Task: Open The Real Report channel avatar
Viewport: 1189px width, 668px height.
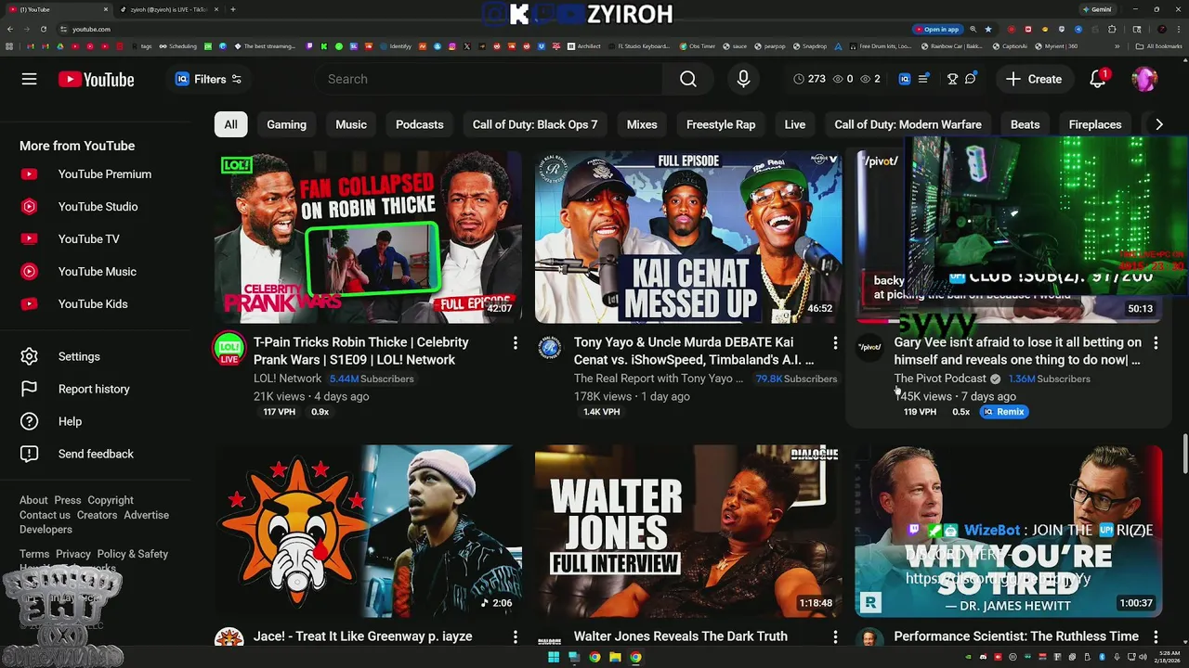Action: pyautogui.click(x=550, y=348)
